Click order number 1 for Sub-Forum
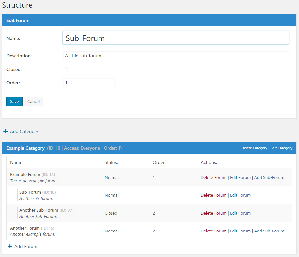This screenshot has height=257, width=299. tap(154, 195)
